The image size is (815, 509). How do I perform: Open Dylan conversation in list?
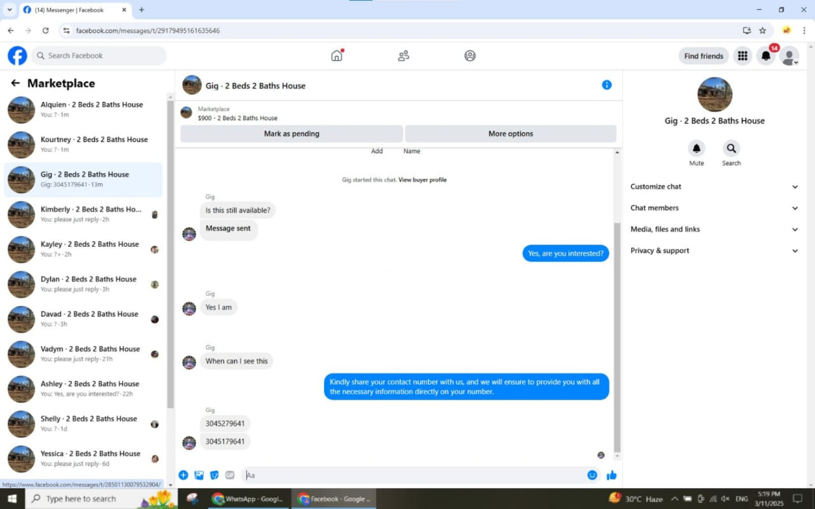pos(83,284)
